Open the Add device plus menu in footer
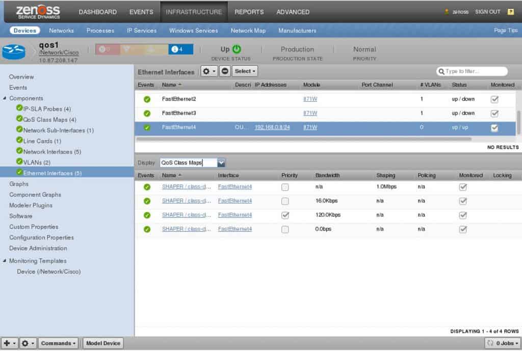This screenshot has width=522, height=351. click(8, 343)
